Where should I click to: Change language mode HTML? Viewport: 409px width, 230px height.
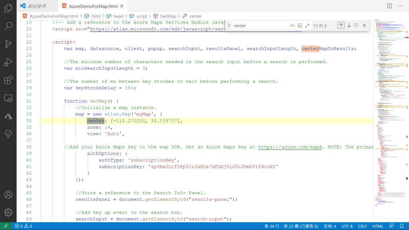(x=378, y=226)
